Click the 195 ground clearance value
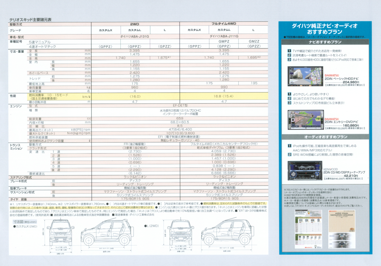 coord(254,84)
